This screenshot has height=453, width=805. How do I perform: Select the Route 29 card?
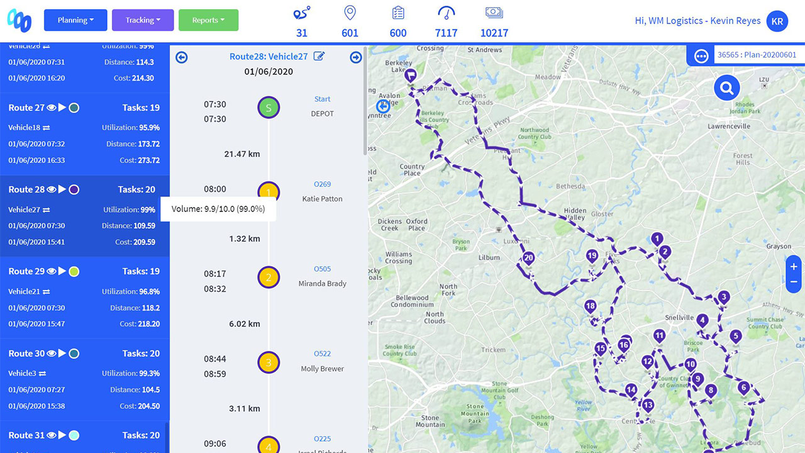click(x=84, y=298)
